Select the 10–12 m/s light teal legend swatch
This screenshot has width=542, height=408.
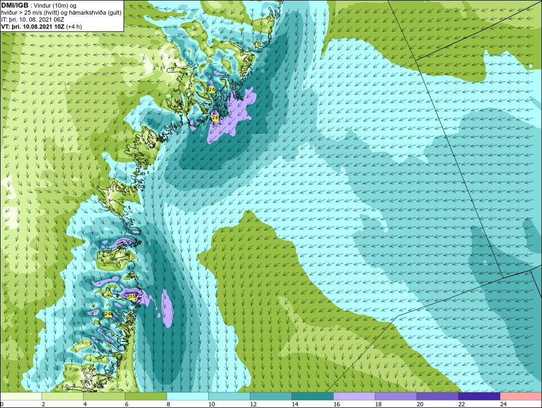pos(229,396)
